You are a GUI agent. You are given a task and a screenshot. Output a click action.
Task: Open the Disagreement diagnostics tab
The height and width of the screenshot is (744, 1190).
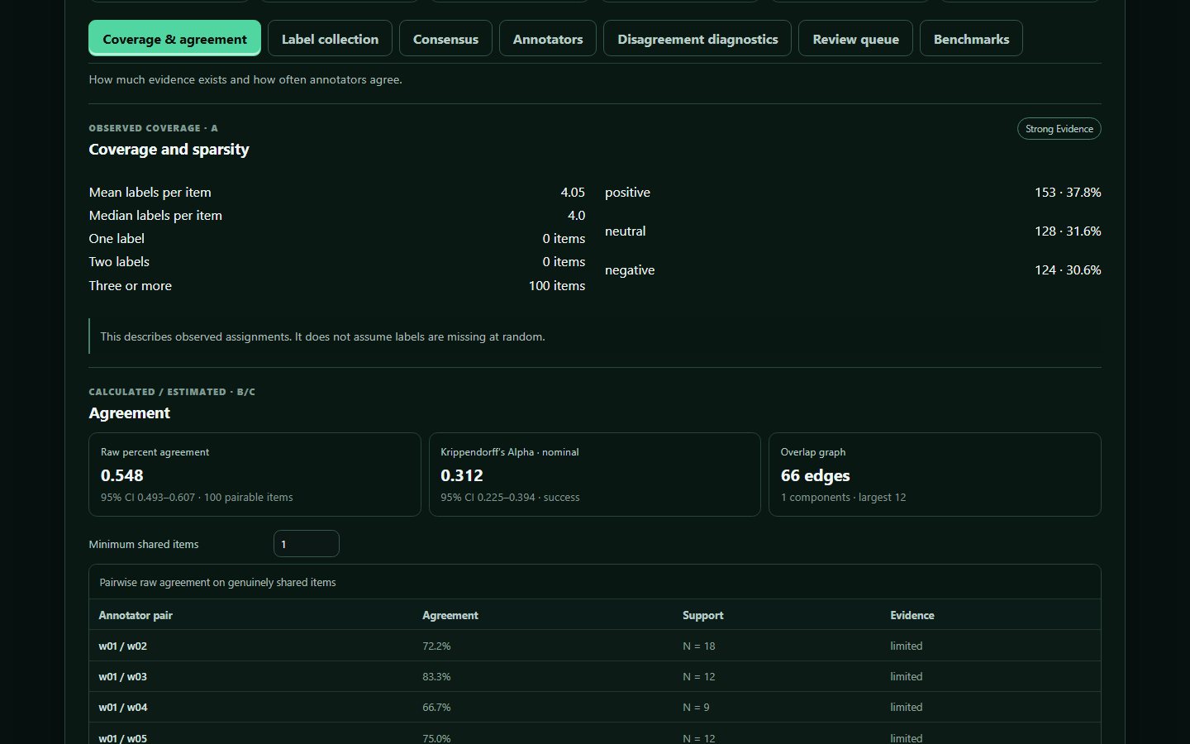pyautogui.click(x=697, y=39)
